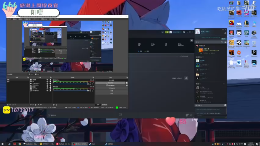This screenshot has height=146, width=260.
Task: Open advanced audio settings icon under mixer
Action: click(54, 105)
